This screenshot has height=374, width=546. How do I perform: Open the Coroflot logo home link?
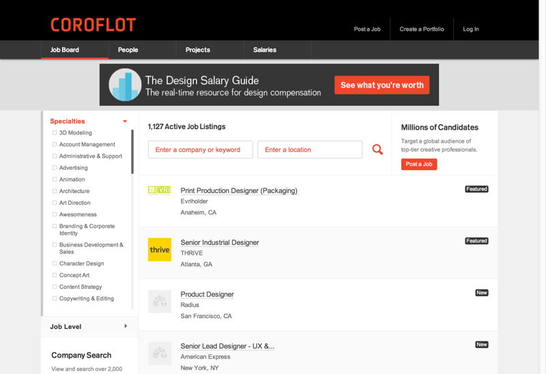click(x=93, y=25)
